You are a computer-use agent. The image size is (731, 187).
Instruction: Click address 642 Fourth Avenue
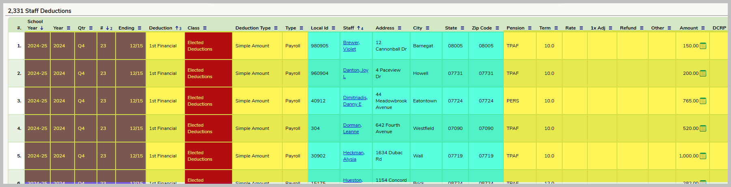(x=388, y=128)
